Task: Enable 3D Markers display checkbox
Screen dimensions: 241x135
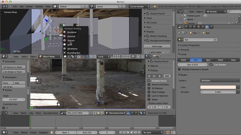Action: (x=149, y=88)
